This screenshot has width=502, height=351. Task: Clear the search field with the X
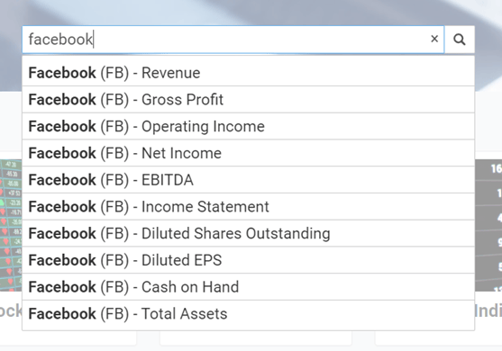[434, 39]
